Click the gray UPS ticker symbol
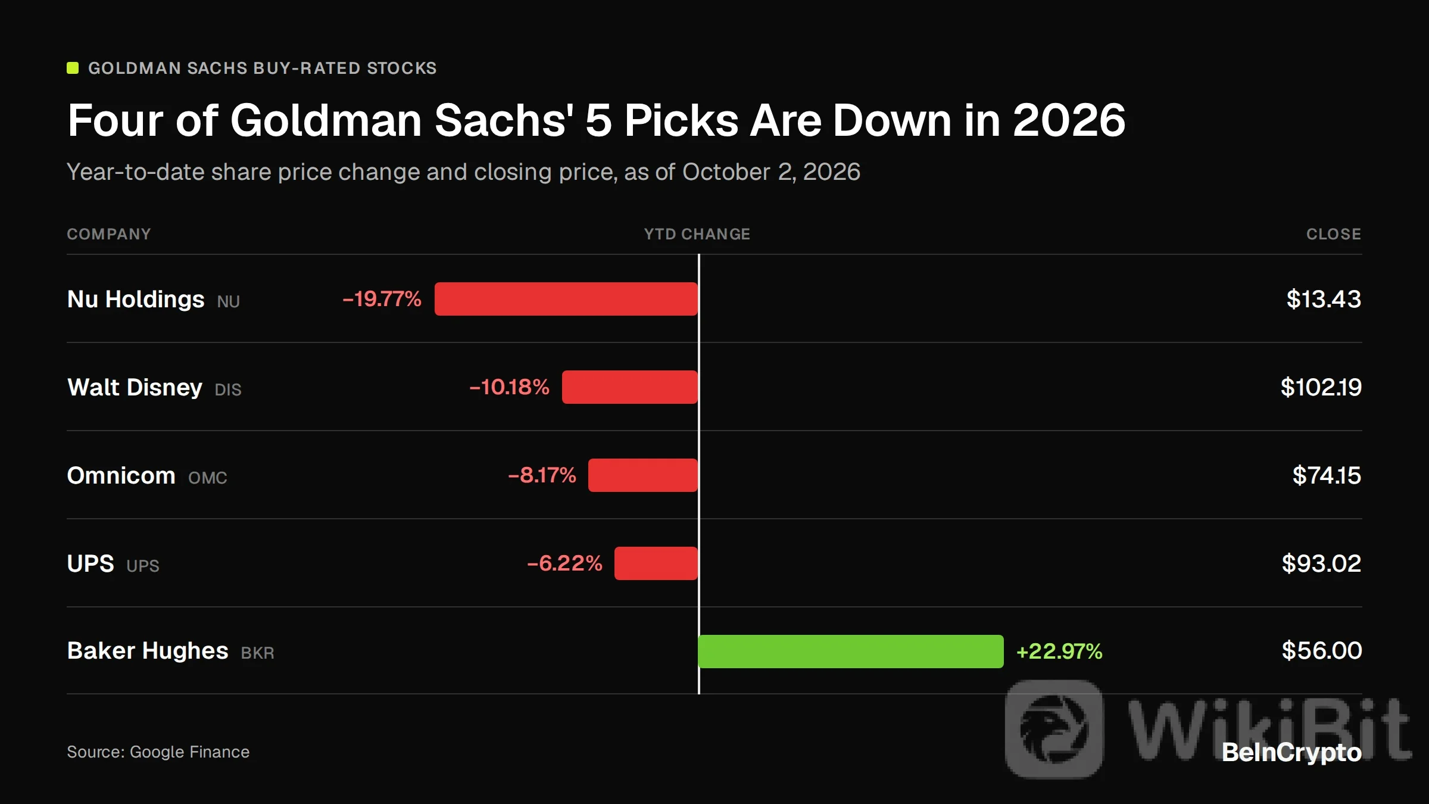Viewport: 1429px width, 804px height. click(143, 566)
